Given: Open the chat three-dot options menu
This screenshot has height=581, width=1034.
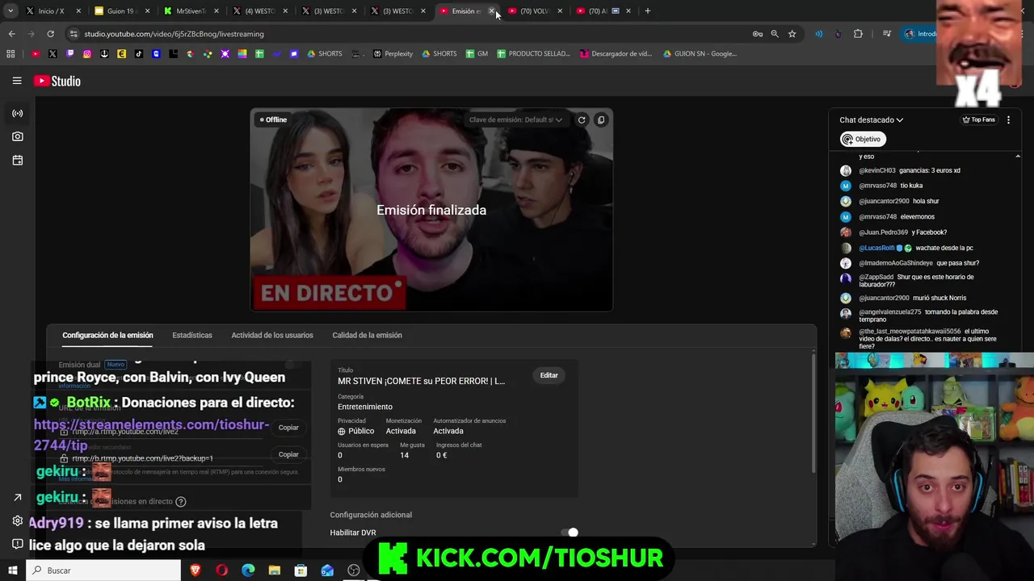Looking at the screenshot, I should pyautogui.click(x=1008, y=119).
